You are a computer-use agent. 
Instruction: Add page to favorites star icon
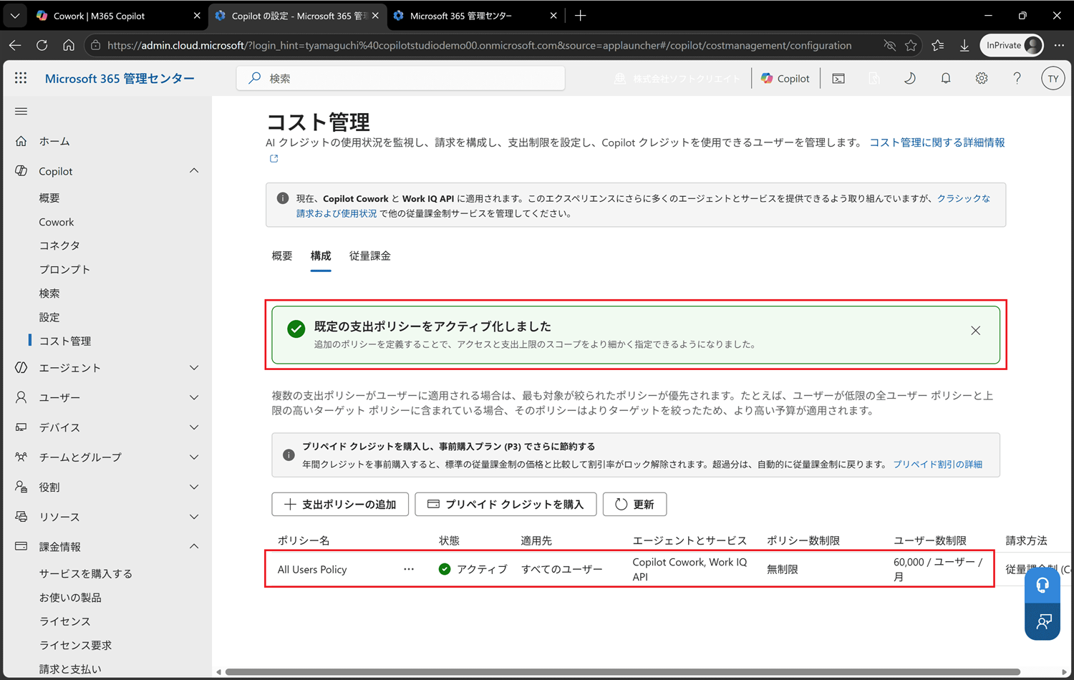click(x=911, y=45)
